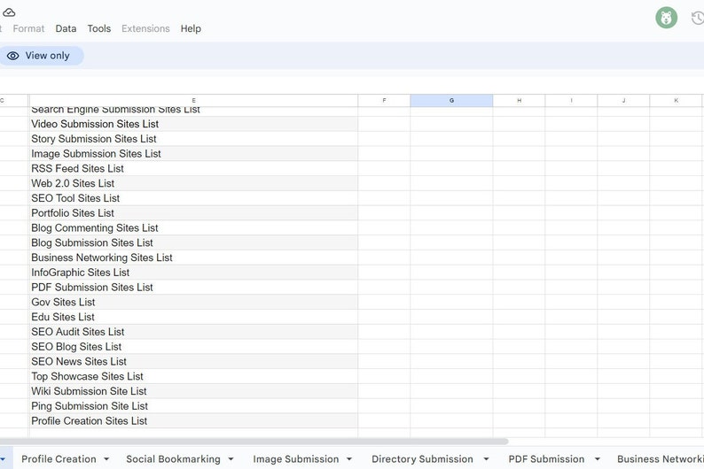Open the Tools menu
Image resolution: width=704 pixels, height=469 pixels.
tap(99, 28)
